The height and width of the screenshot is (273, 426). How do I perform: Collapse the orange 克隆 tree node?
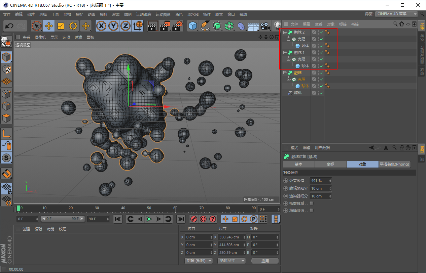(x=289, y=80)
